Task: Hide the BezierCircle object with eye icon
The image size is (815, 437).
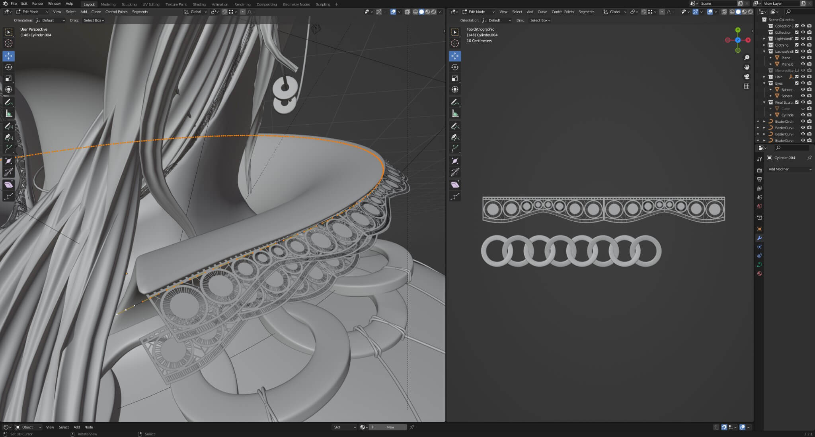Action: [x=803, y=121]
